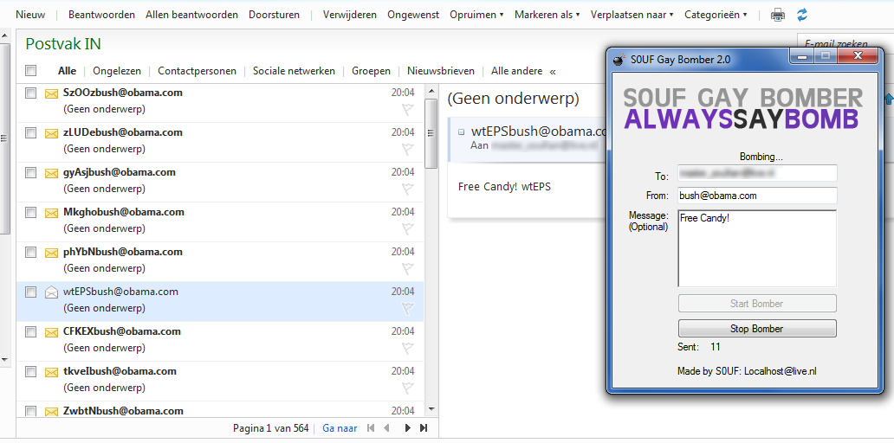Jump to the last inbox page
The width and height of the screenshot is (894, 443).
(x=423, y=428)
